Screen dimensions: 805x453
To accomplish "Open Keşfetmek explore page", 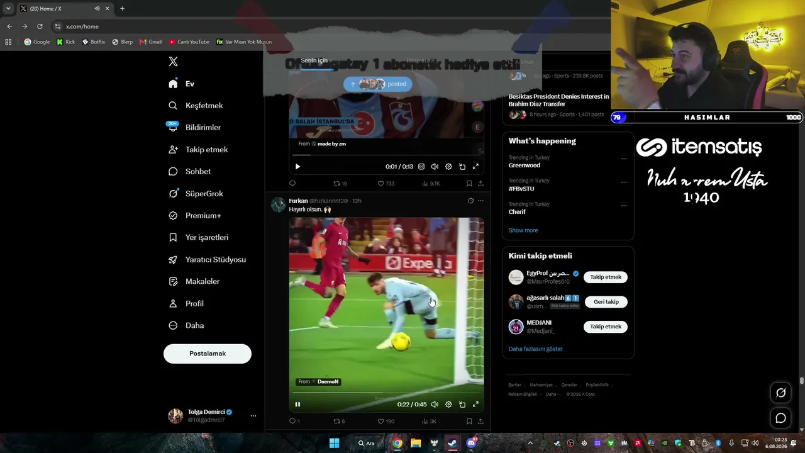I will pyautogui.click(x=196, y=106).
